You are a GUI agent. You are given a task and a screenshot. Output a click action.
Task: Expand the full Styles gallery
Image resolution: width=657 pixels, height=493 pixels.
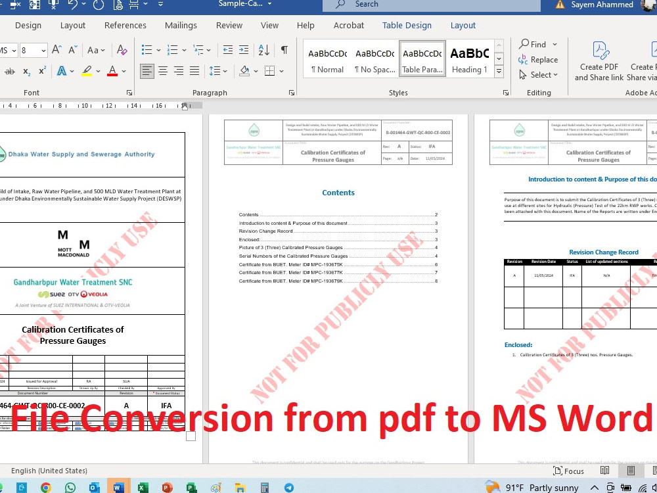pyautogui.click(x=499, y=71)
